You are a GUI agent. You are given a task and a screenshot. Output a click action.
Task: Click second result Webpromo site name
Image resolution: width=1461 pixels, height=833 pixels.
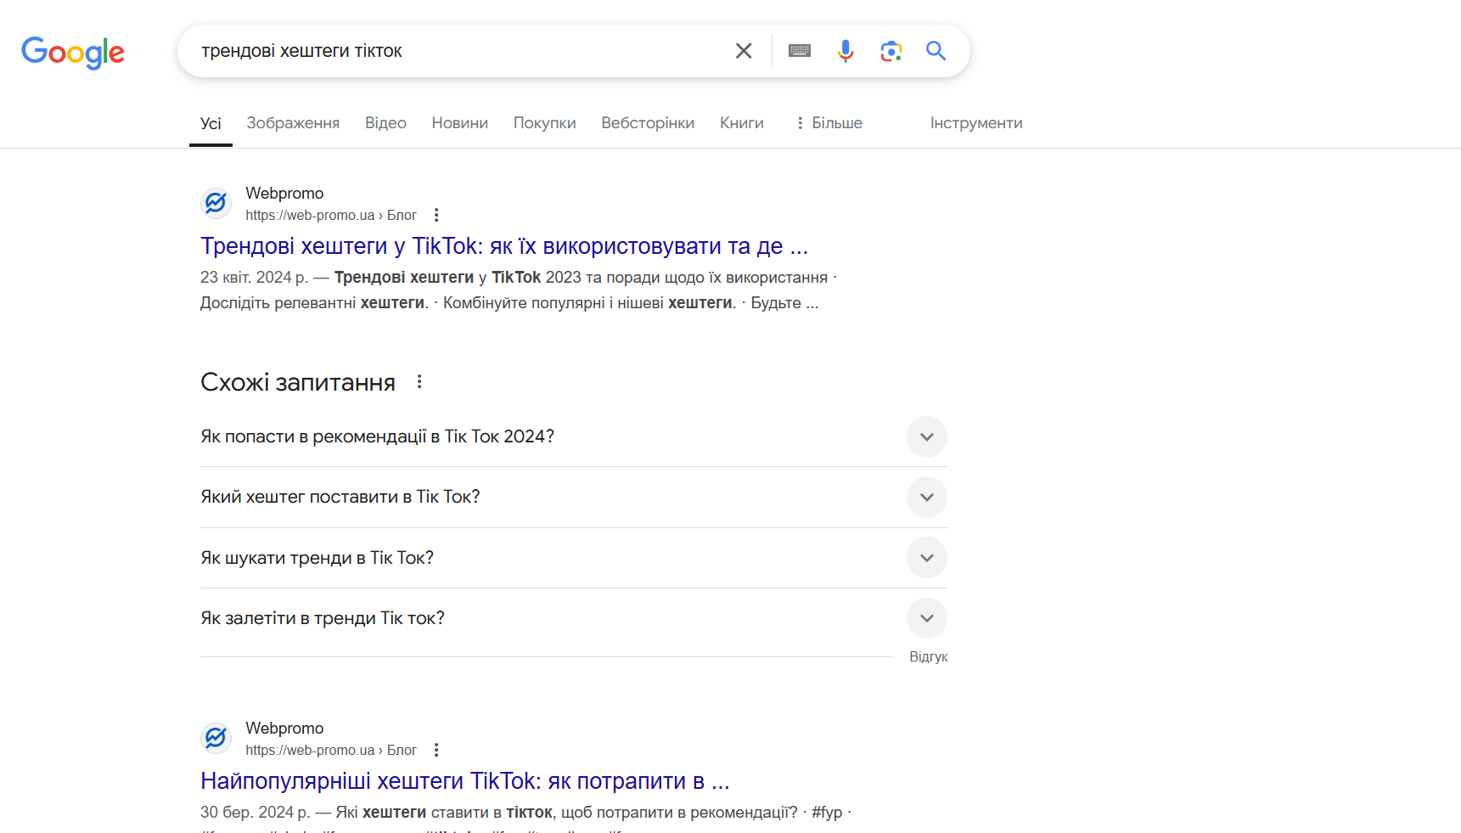click(x=284, y=729)
